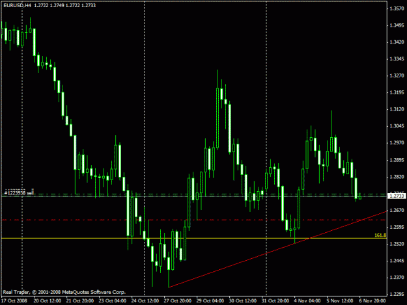Screen dimensions: 407x305
Task: Click the 6 Nov 20:00 time label
Action: click(372, 300)
